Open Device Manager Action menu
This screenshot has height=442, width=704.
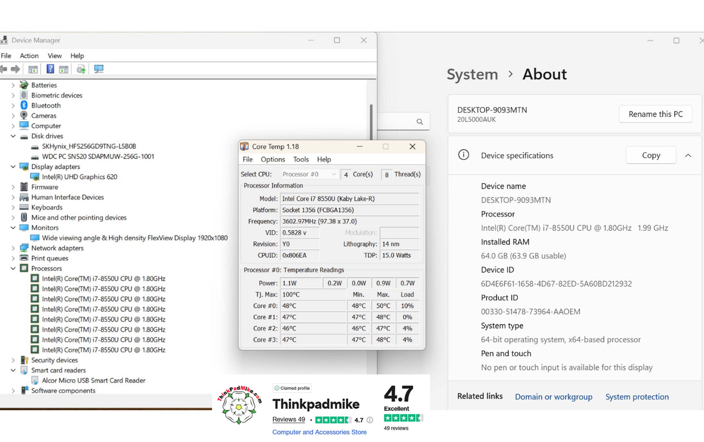(29, 55)
